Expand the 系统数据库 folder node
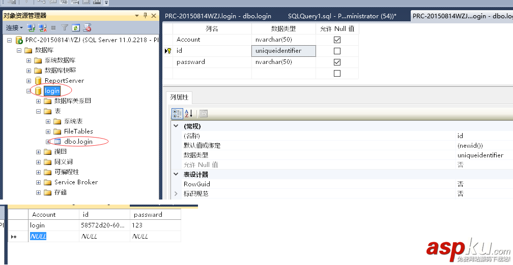The width and height of the screenshot is (513, 265). tap(29, 60)
